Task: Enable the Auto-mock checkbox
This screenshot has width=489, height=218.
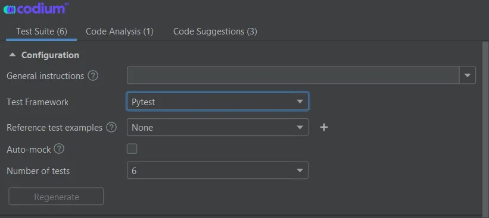Action: click(132, 149)
